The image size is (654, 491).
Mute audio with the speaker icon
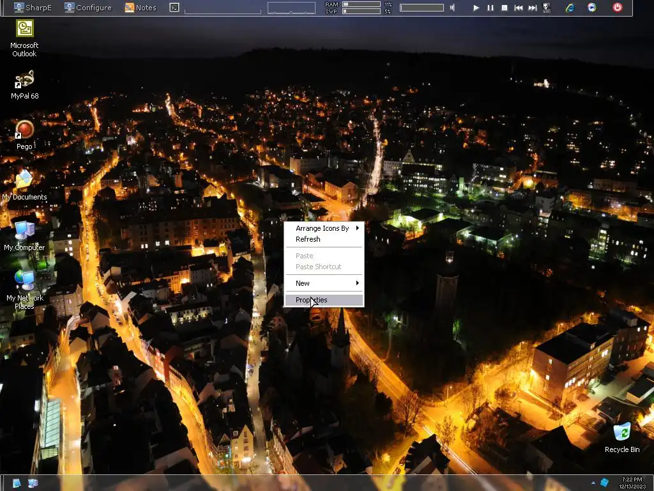tap(452, 8)
